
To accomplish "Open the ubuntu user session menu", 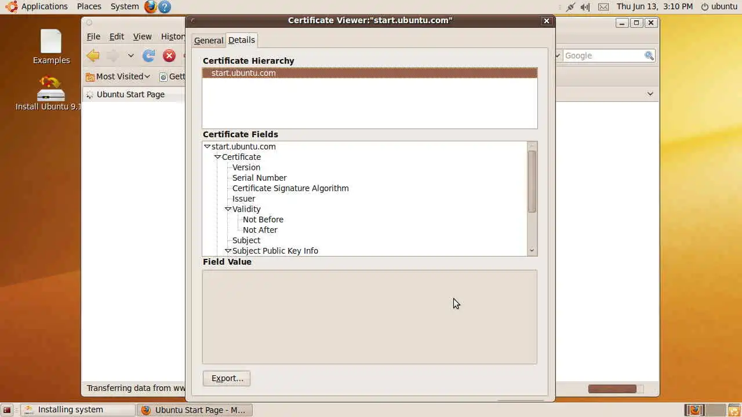I will coord(719,6).
